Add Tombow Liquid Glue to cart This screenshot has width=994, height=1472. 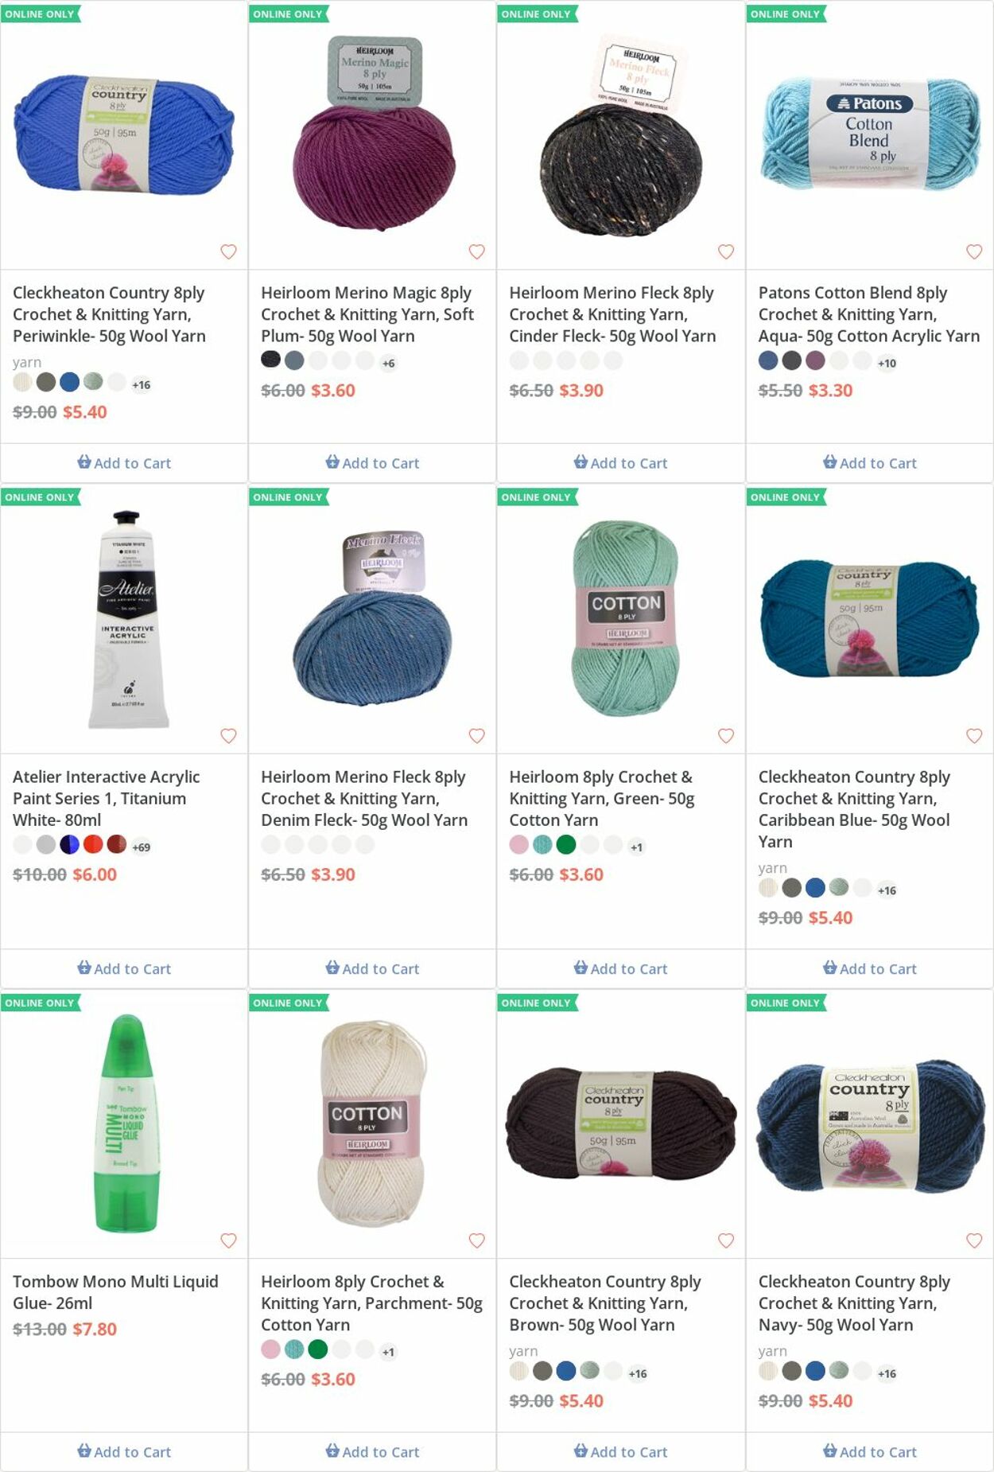[124, 1451]
